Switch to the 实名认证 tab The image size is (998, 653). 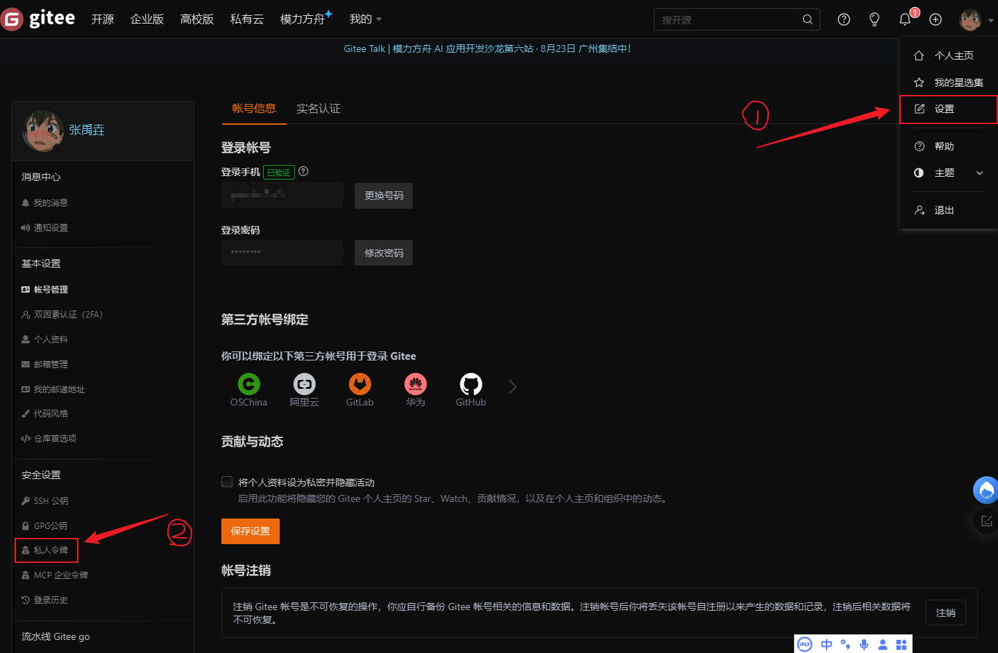(319, 108)
